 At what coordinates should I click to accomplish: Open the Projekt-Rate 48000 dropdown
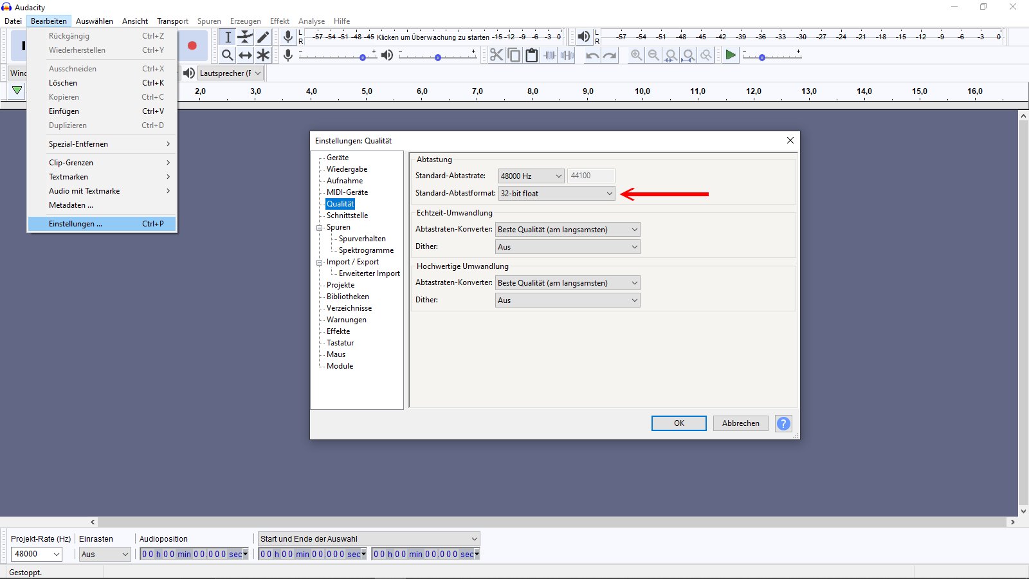37,554
